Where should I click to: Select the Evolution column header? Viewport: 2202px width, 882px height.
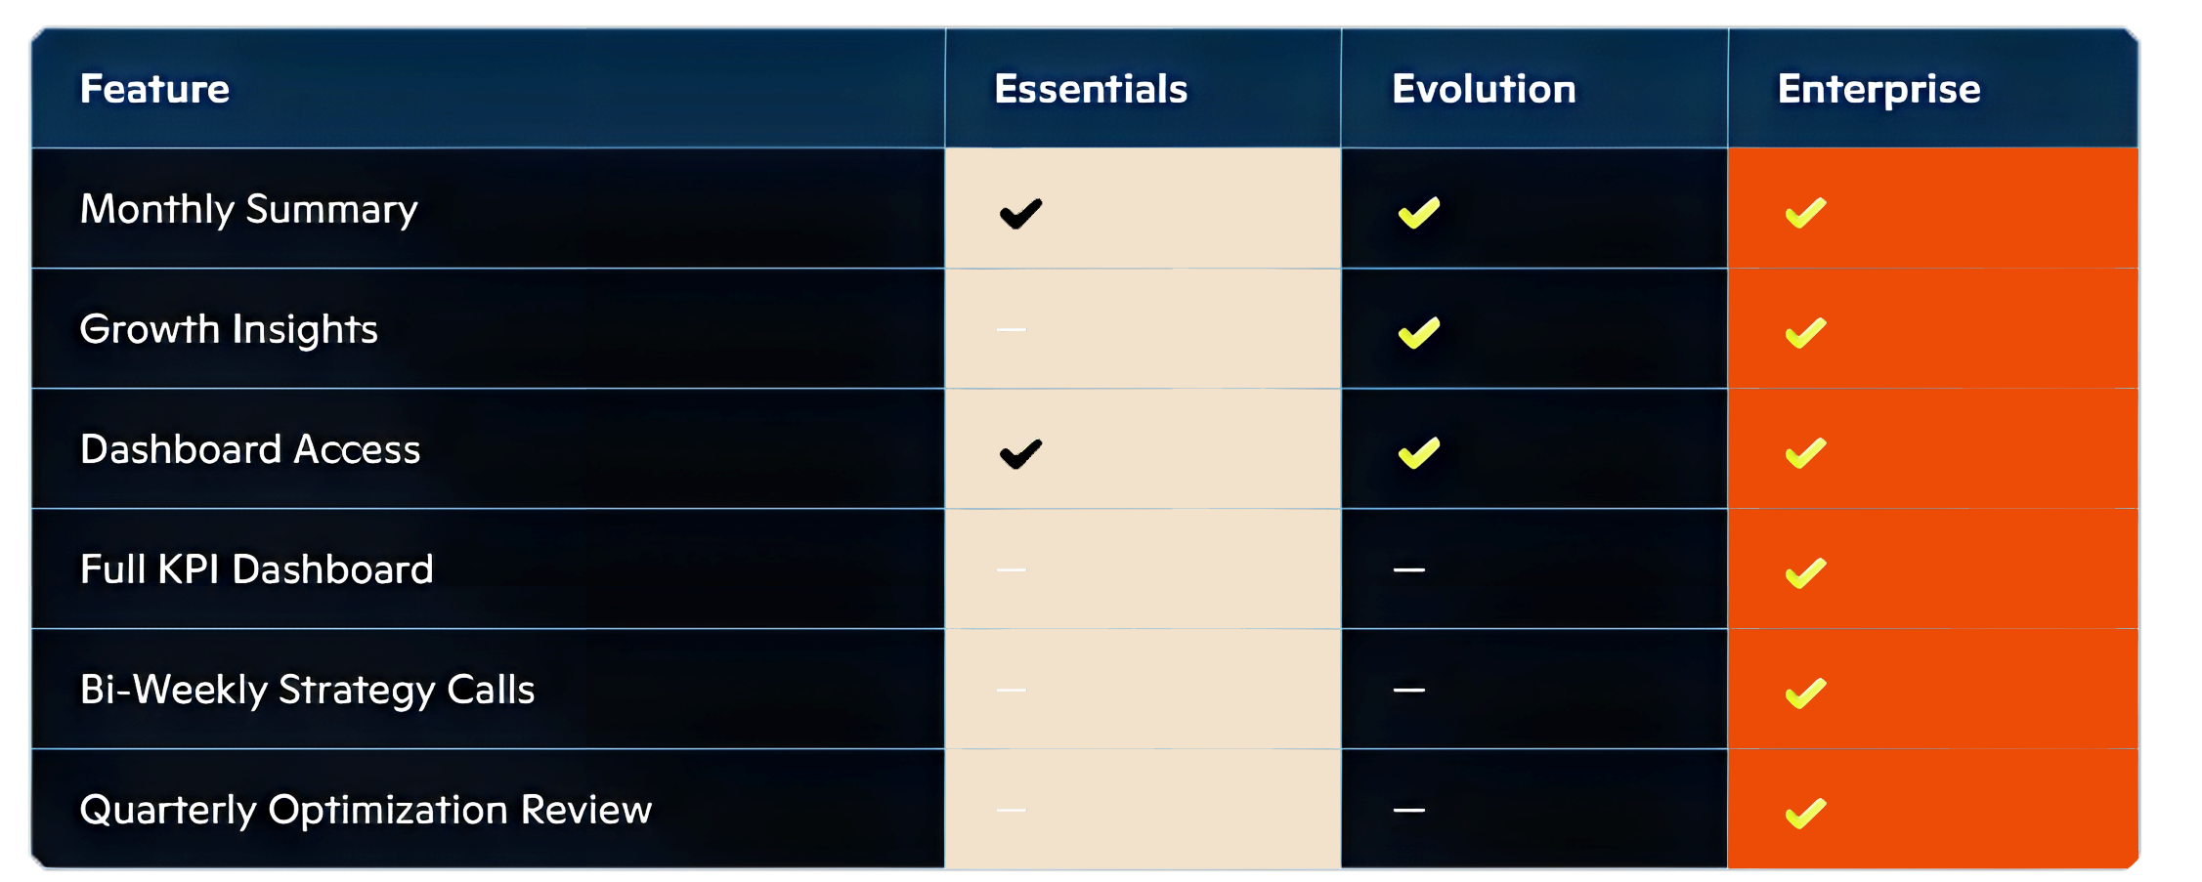click(1484, 89)
